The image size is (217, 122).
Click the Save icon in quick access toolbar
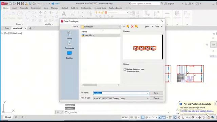point(18,4)
